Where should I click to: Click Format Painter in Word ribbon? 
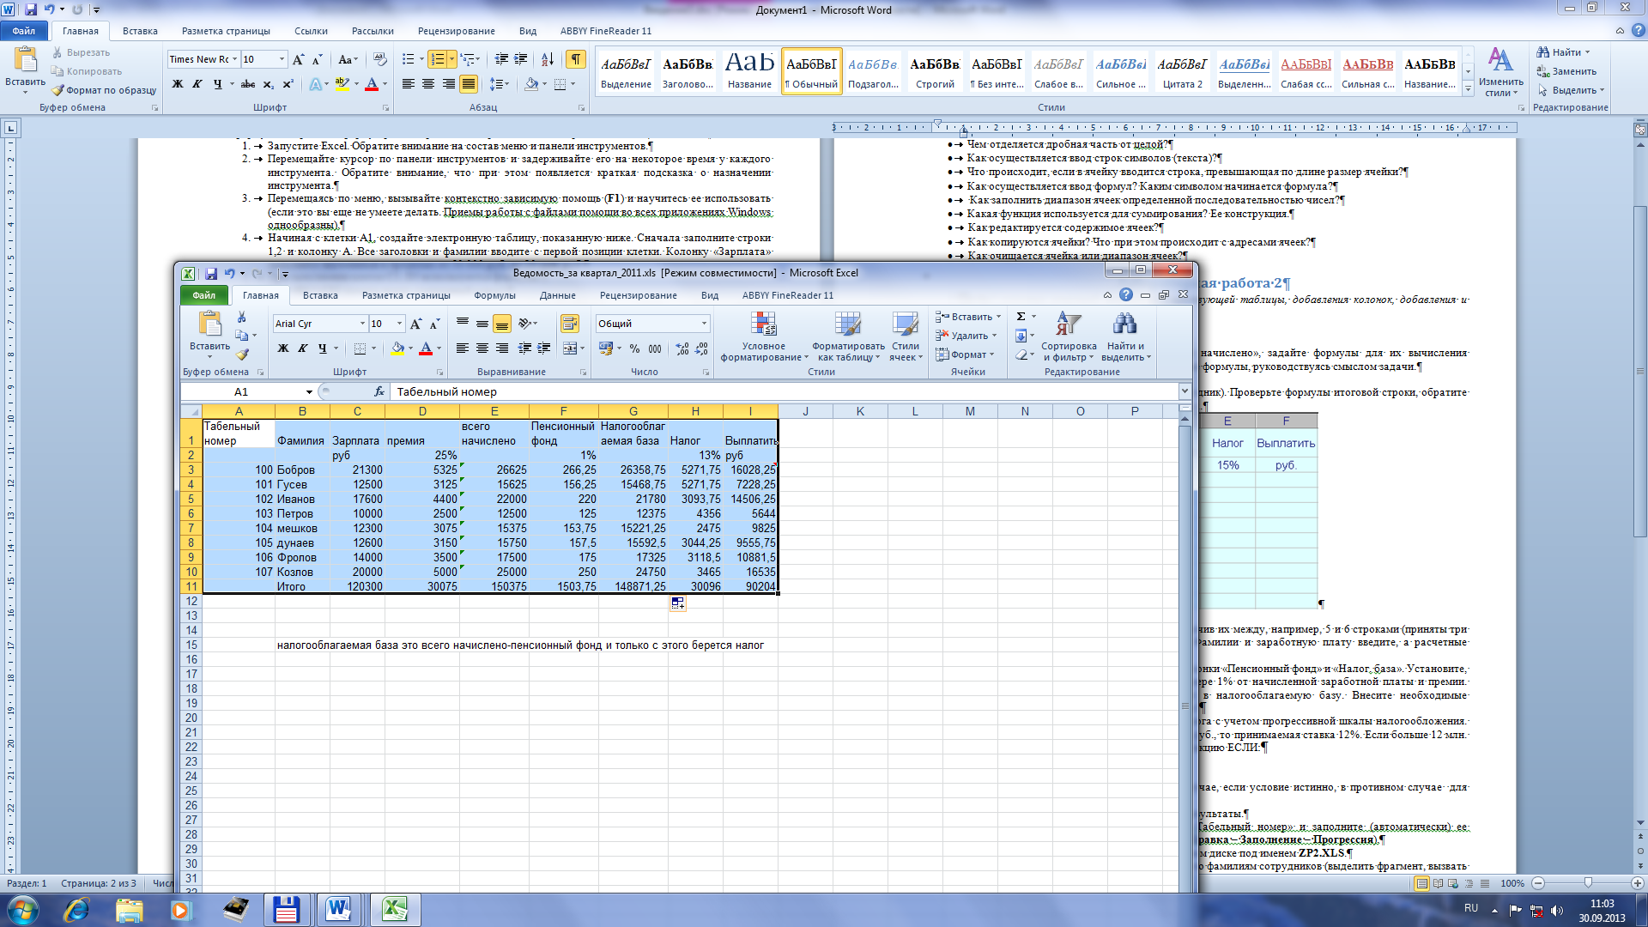point(104,90)
